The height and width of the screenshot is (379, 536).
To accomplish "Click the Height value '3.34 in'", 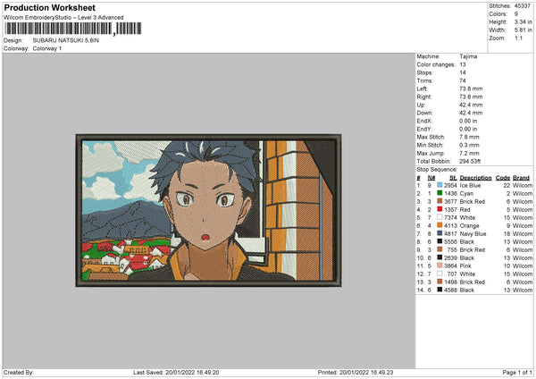I will tap(523, 21).
